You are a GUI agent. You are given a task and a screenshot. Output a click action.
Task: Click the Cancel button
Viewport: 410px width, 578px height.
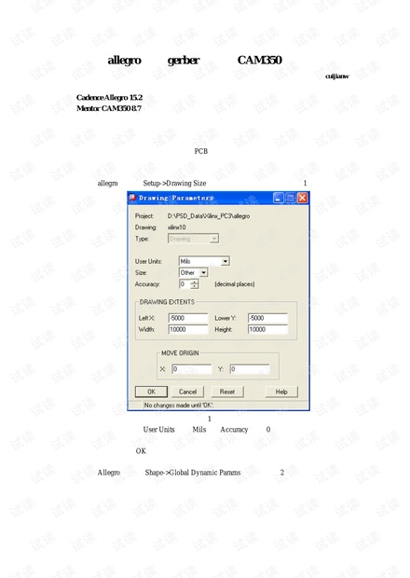187,392
